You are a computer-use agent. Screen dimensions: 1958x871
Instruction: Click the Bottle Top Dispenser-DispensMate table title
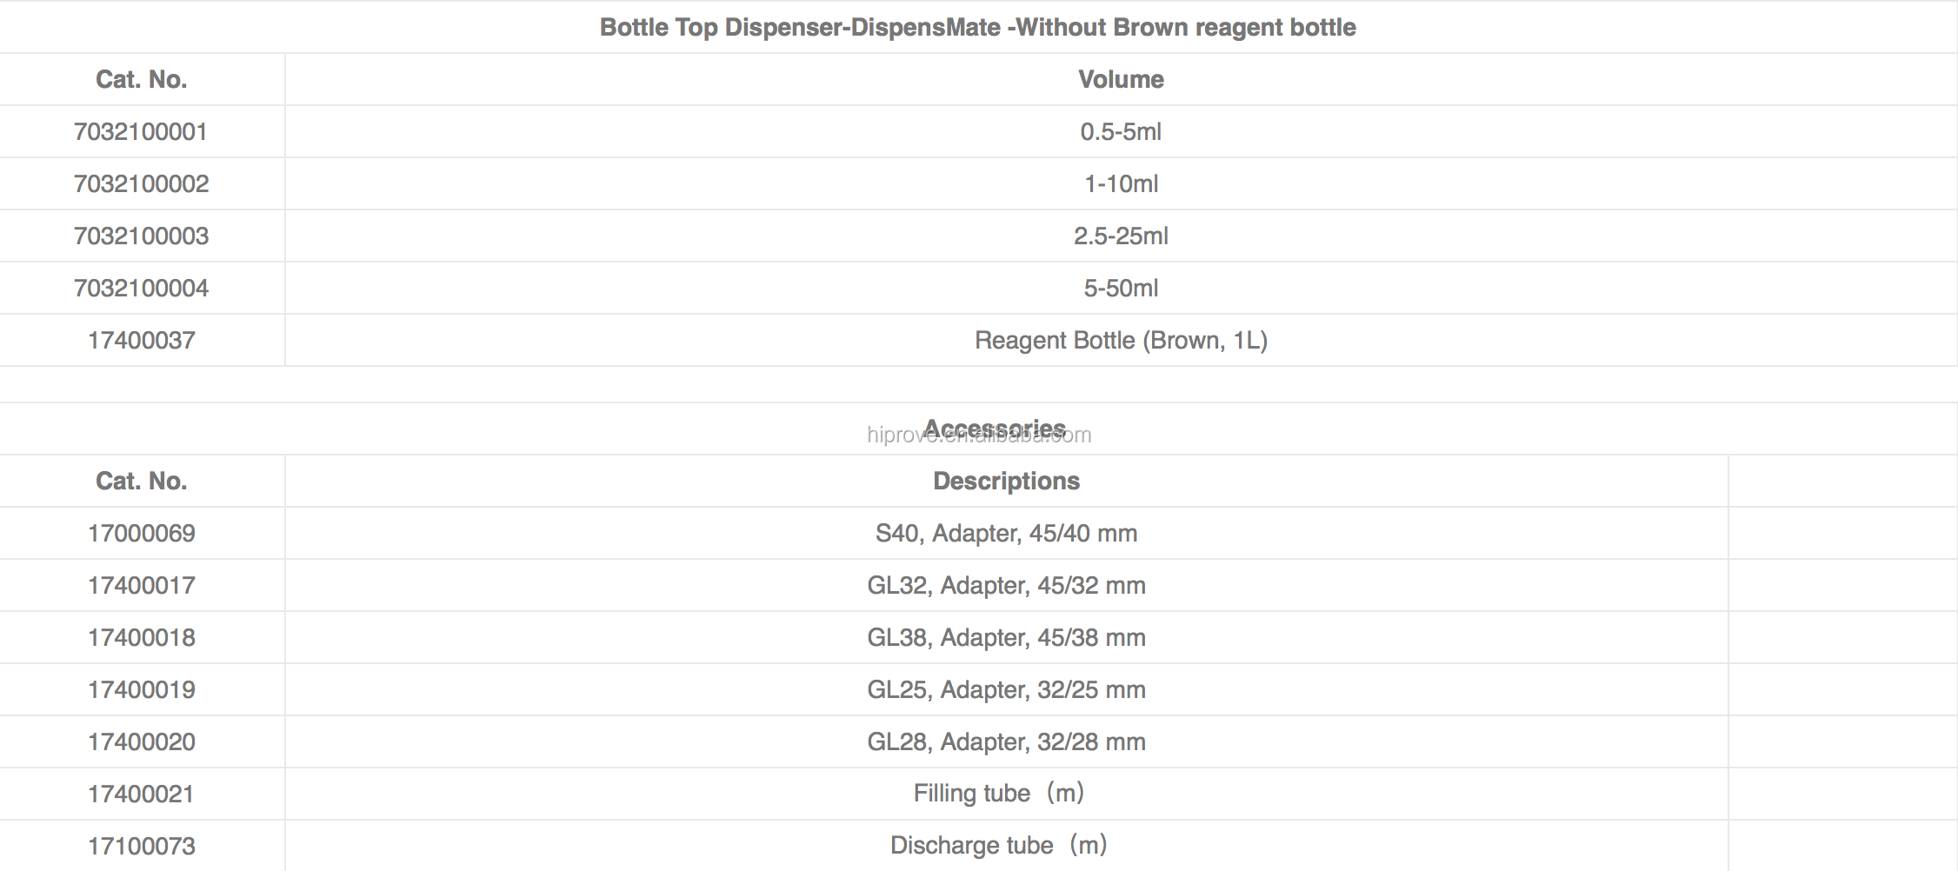pyautogui.click(x=977, y=28)
